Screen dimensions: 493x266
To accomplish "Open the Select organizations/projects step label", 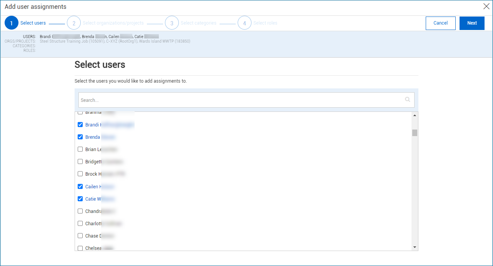I will pos(113,23).
